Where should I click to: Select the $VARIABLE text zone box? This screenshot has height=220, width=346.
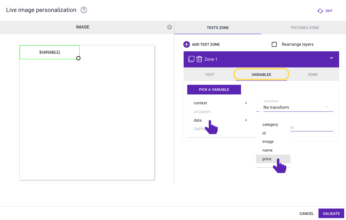coord(50,52)
